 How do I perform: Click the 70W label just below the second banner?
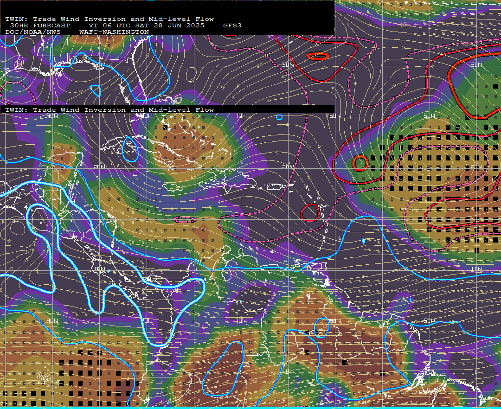pyautogui.click(x=241, y=115)
